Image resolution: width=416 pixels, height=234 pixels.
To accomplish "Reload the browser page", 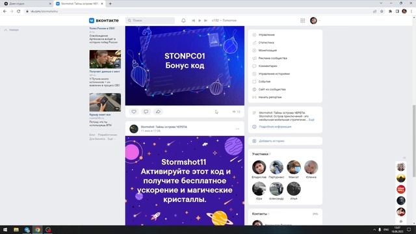I will tap(19, 12).
